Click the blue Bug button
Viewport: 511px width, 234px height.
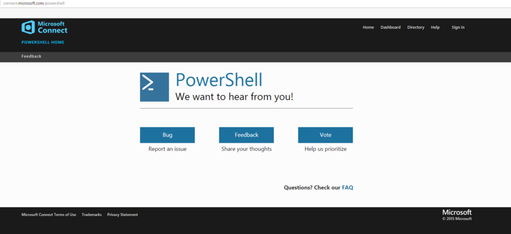[167, 135]
